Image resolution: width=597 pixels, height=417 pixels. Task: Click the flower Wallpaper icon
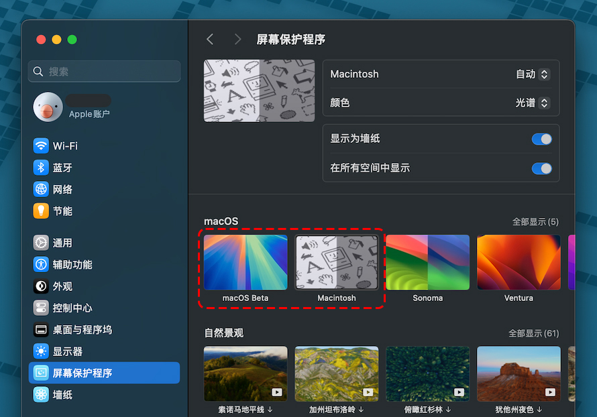pos(41,394)
